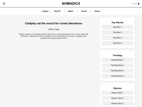This screenshot has height=107, width=142.
Task: Click the Coldplay crowd attendence headline
Action: (x=54, y=24)
